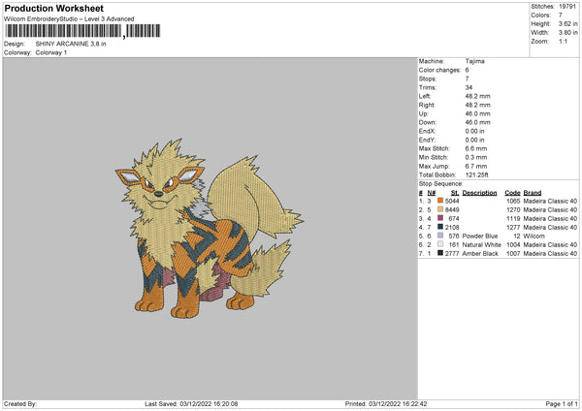Click the barcode under the worksheet title

pyautogui.click(x=83, y=31)
